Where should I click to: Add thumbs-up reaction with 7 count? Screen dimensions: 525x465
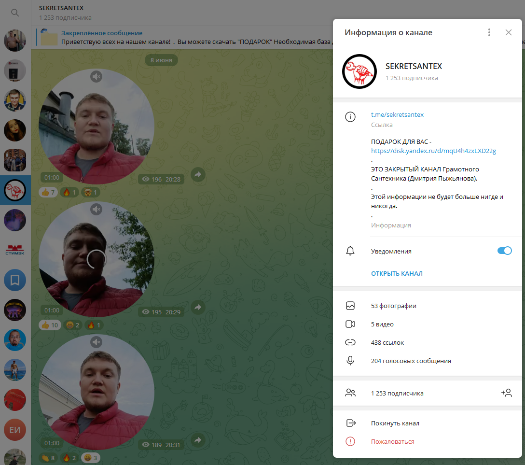(x=48, y=192)
